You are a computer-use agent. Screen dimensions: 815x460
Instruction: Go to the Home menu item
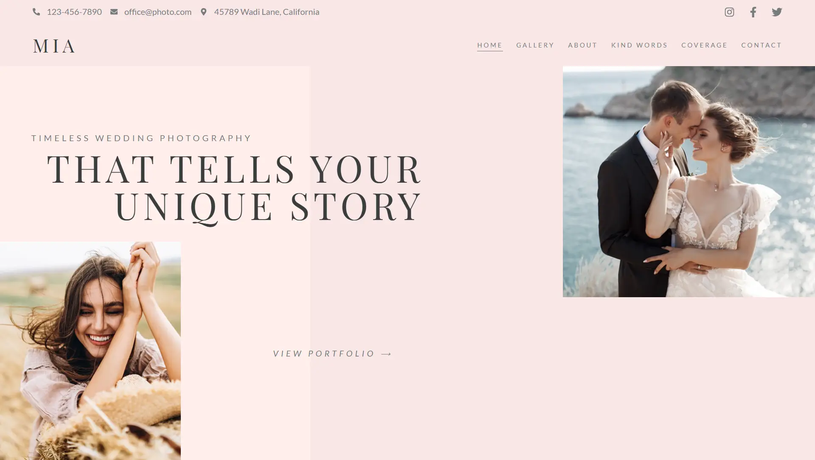click(x=490, y=45)
